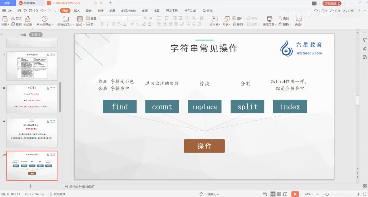This screenshot has height=197, width=368.
Task: Select slide 8 thumbnail
Action: pyautogui.click(x=32, y=99)
